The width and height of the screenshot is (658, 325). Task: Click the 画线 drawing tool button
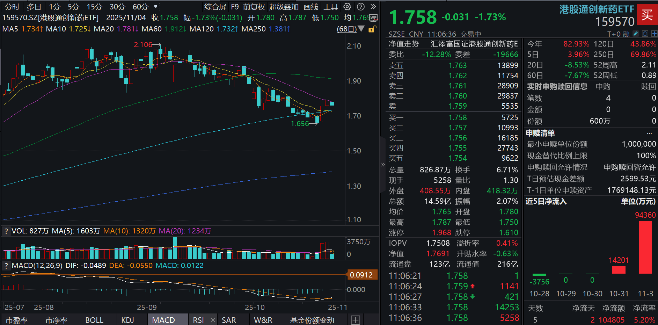pos(311,7)
